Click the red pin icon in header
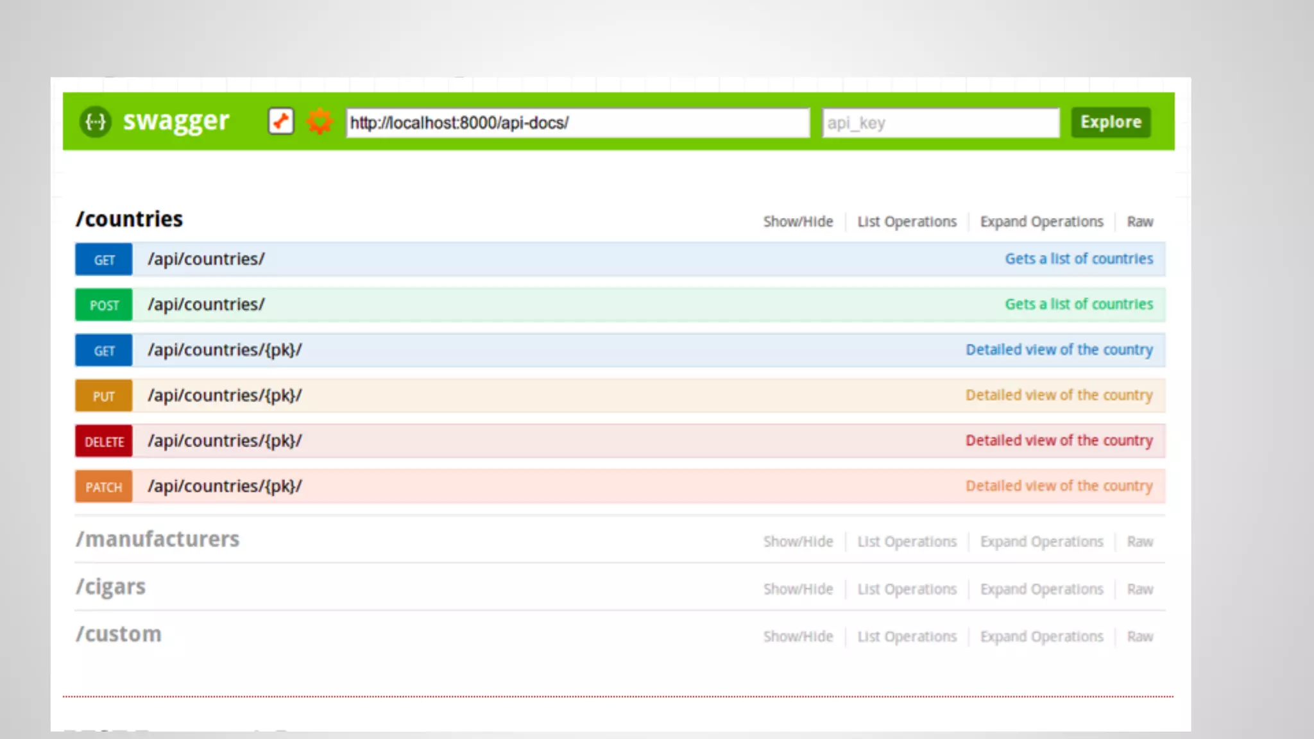Screen dimensions: 1314x739 (x=281, y=121)
